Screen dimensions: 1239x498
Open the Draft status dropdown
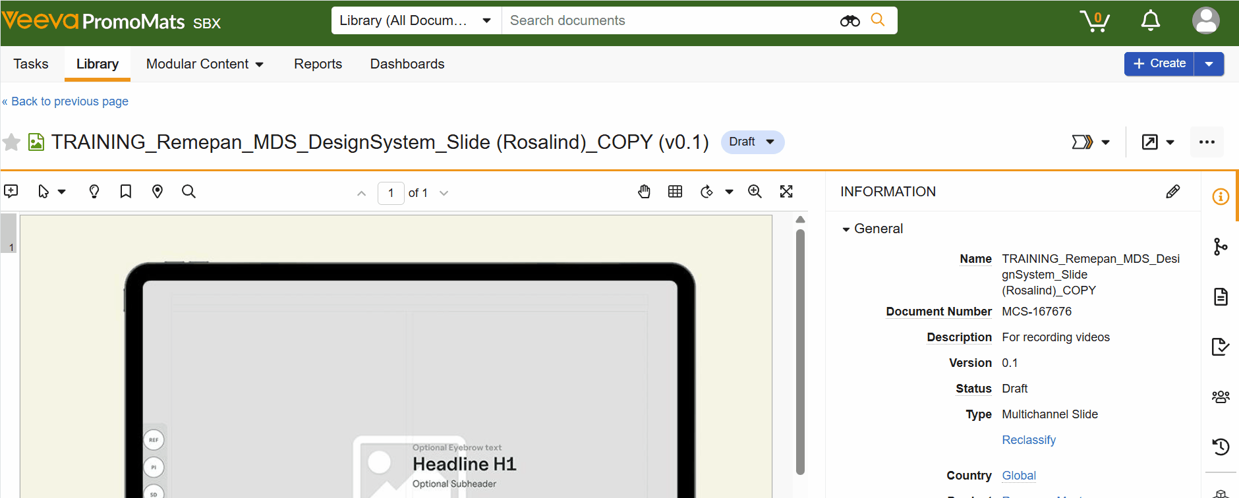pyautogui.click(x=752, y=142)
